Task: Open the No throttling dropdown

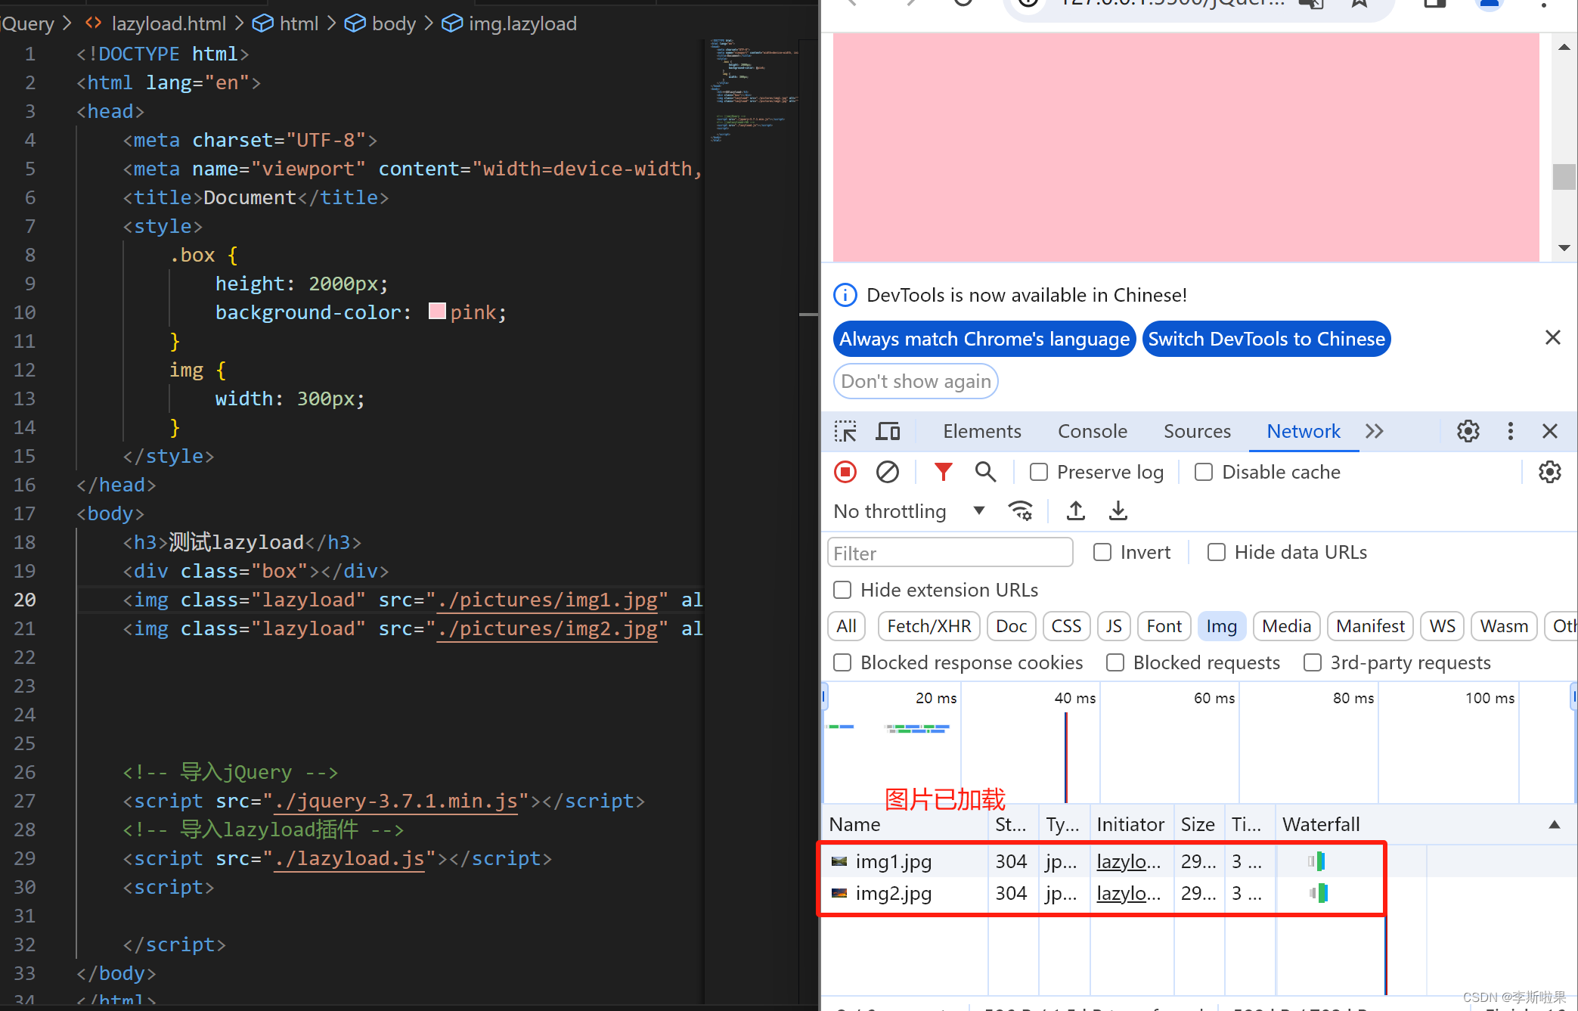Action: coord(909,511)
